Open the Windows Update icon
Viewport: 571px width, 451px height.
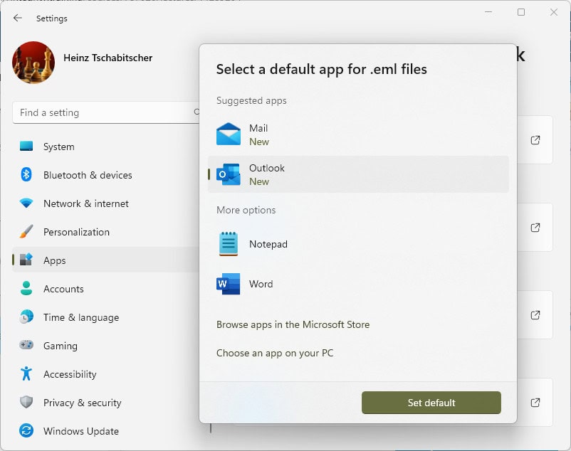tap(26, 431)
